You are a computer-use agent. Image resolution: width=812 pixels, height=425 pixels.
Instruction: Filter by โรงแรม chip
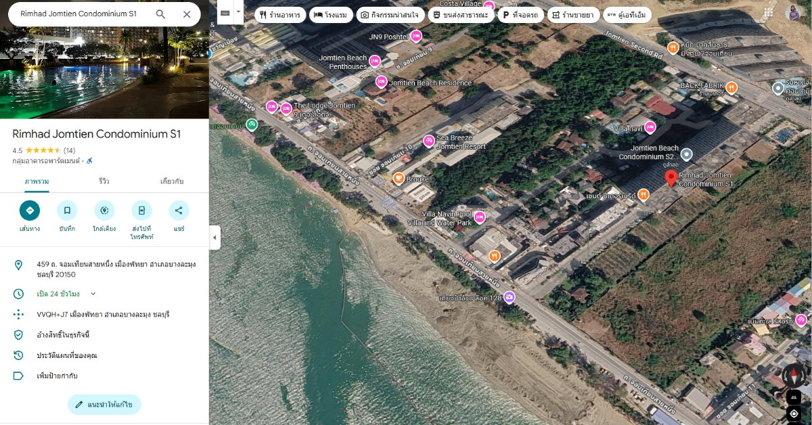331,14
